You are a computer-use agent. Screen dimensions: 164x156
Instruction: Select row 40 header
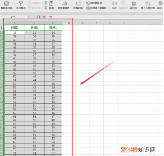click(x=2, y=87)
